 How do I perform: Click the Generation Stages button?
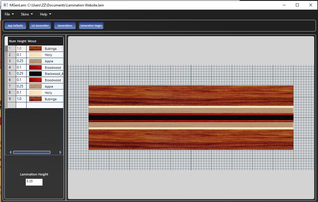[x=91, y=26]
